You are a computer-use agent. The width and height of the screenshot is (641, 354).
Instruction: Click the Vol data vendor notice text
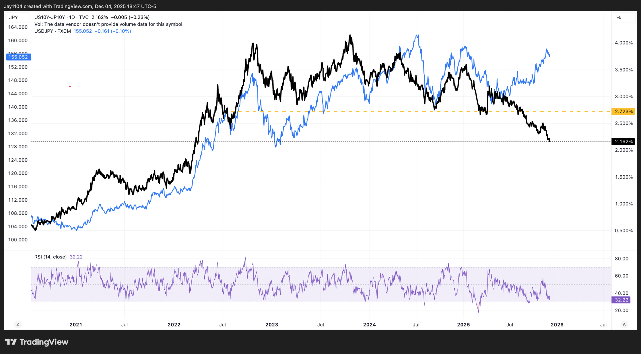109,24
